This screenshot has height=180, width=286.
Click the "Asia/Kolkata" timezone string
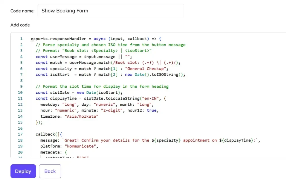(81, 116)
